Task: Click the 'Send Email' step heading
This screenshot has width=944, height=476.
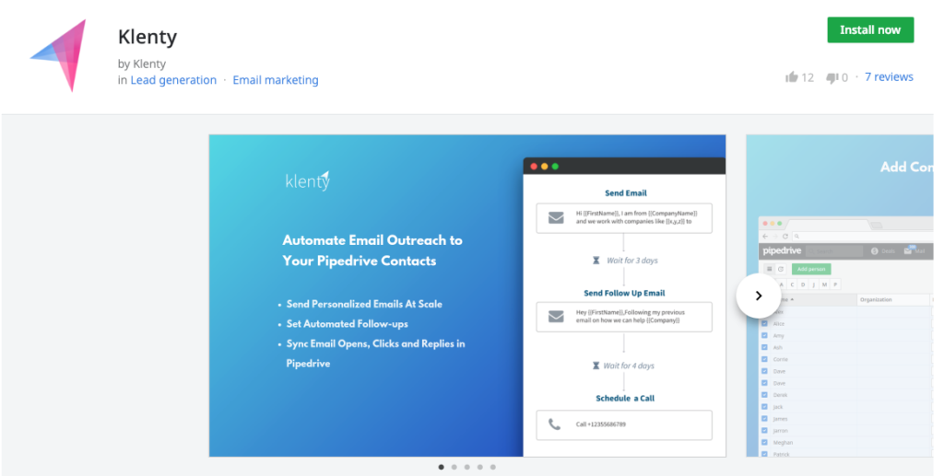Action: click(626, 193)
